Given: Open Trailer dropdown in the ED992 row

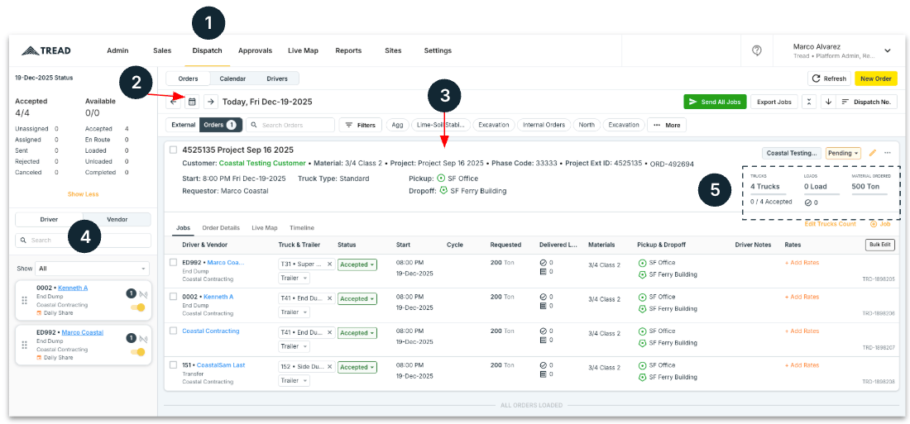Looking at the screenshot, I should click(x=295, y=278).
